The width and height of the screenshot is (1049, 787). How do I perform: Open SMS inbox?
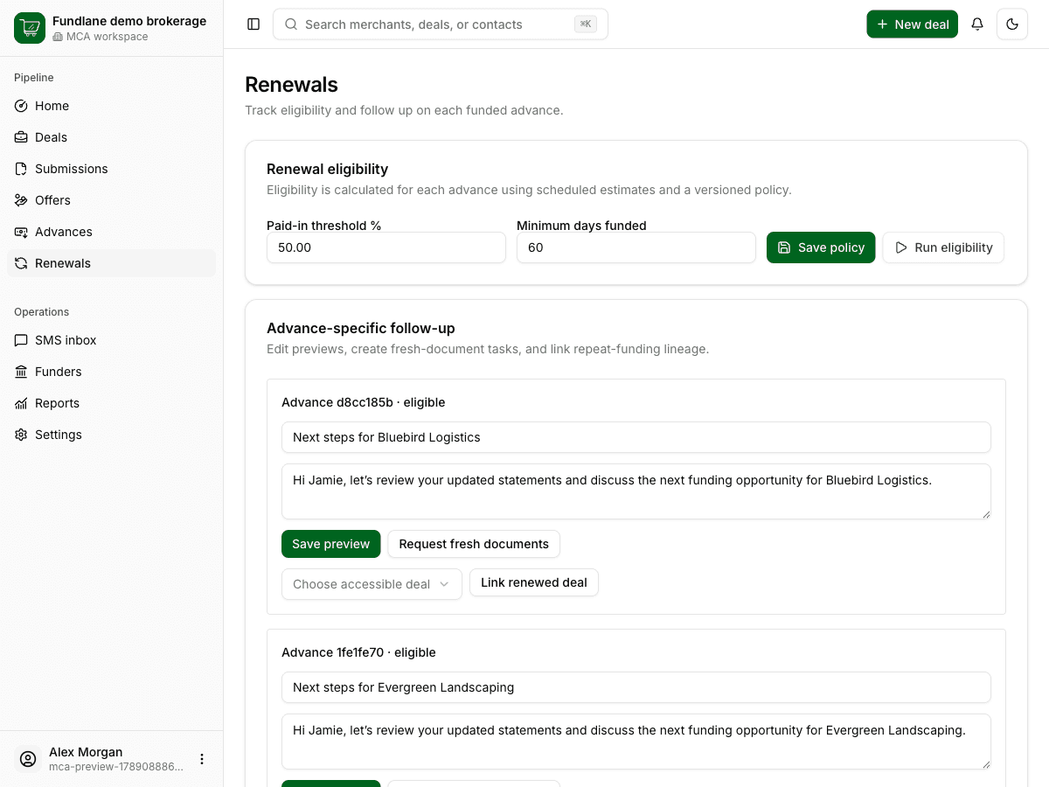(x=111, y=340)
